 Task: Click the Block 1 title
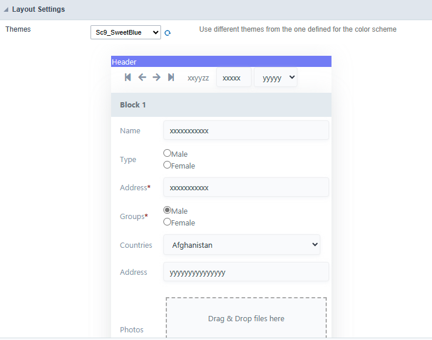(133, 105)
